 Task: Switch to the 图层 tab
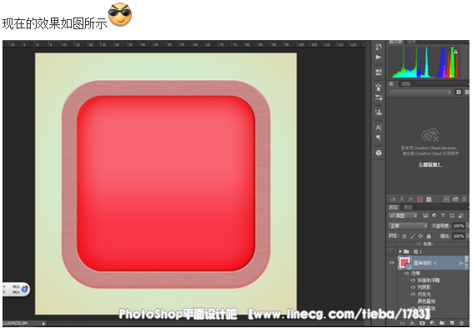393,207
